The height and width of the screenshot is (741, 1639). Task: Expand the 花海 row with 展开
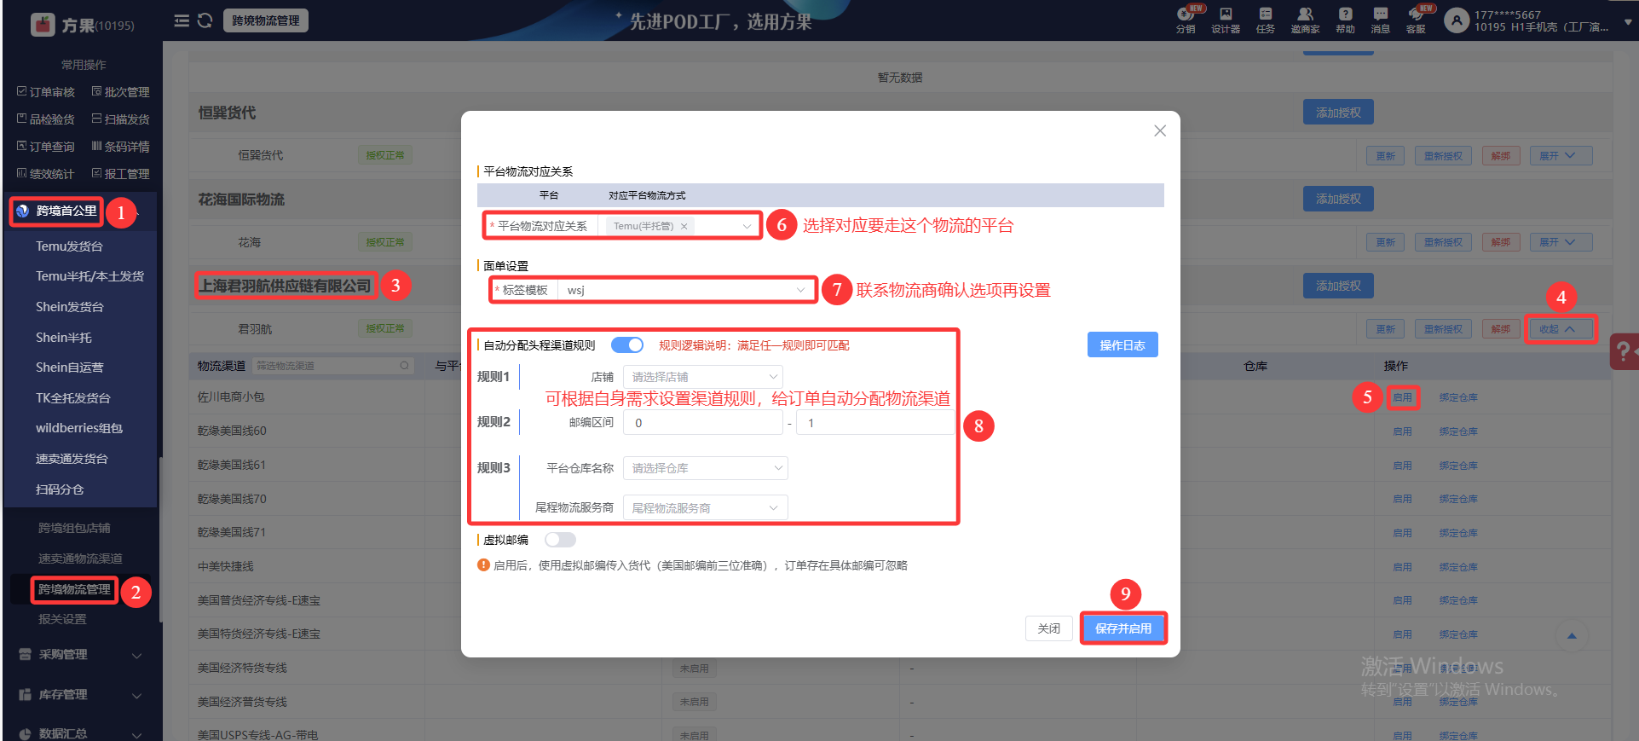(1561, 242)
